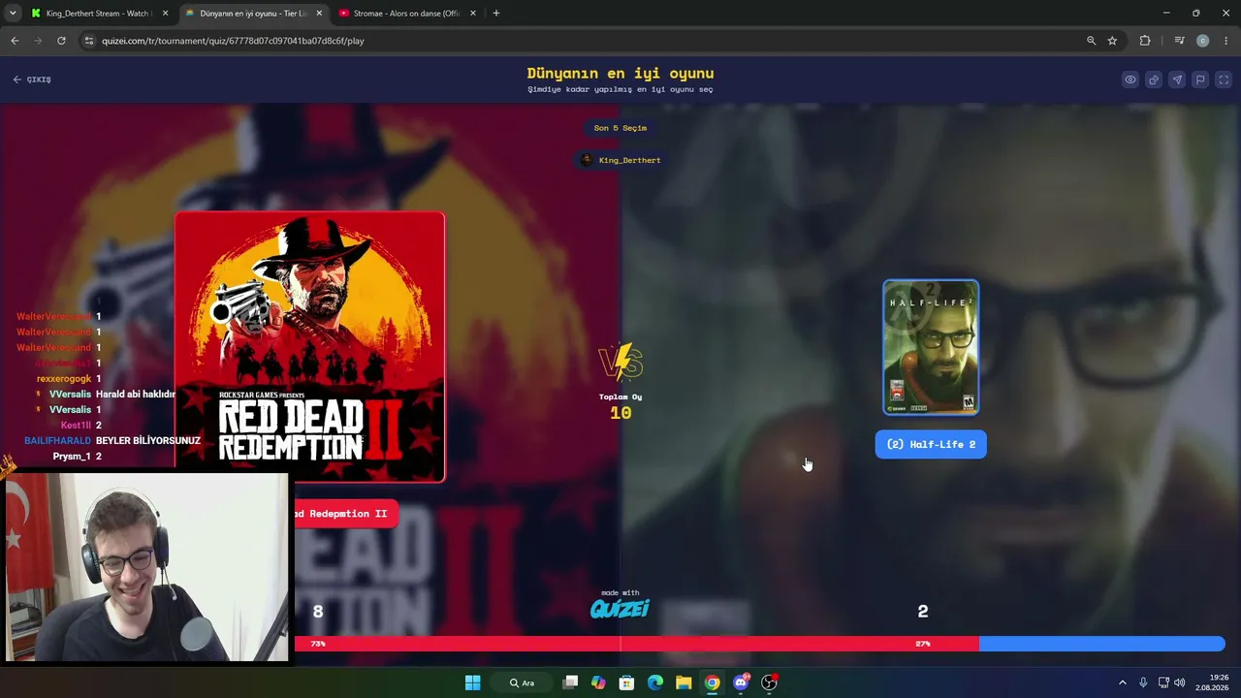View site information icon in address bar
Viewport: 1241px width, 698px height.
click(x=89, y=41)
